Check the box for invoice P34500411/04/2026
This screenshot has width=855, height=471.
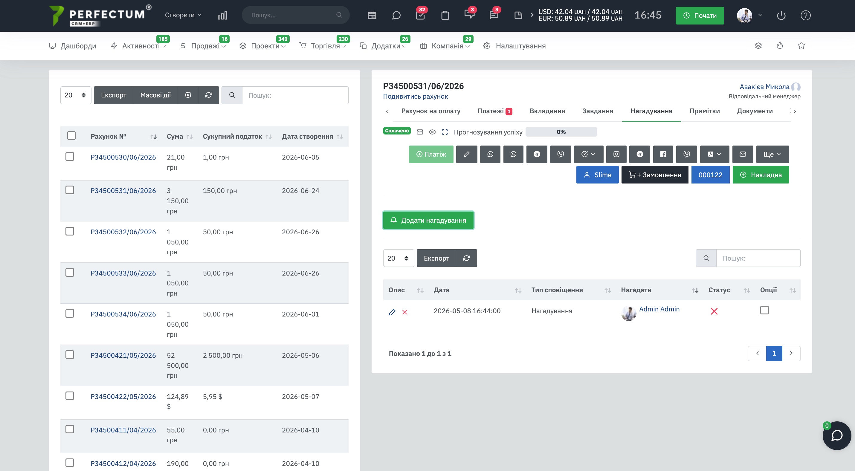(70, 429)
